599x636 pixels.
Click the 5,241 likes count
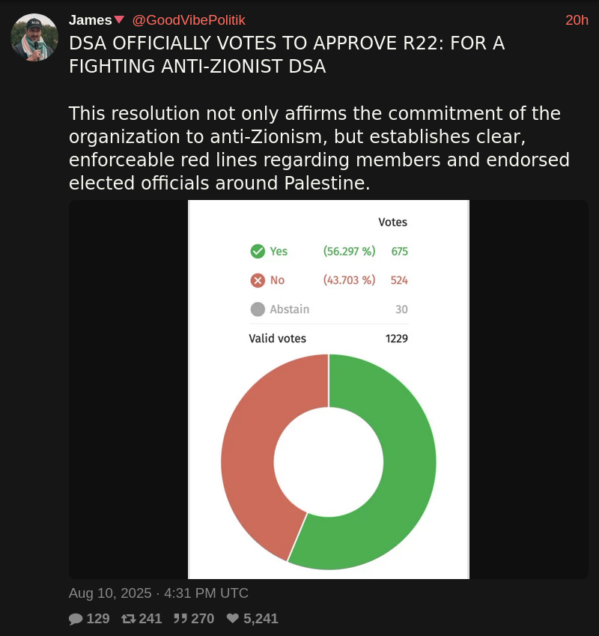pyautogui.click(x=261, y=619)
